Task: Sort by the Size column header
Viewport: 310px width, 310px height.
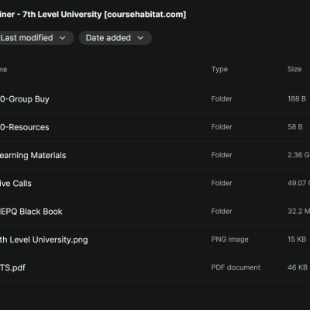Action: tap(294, 69)
